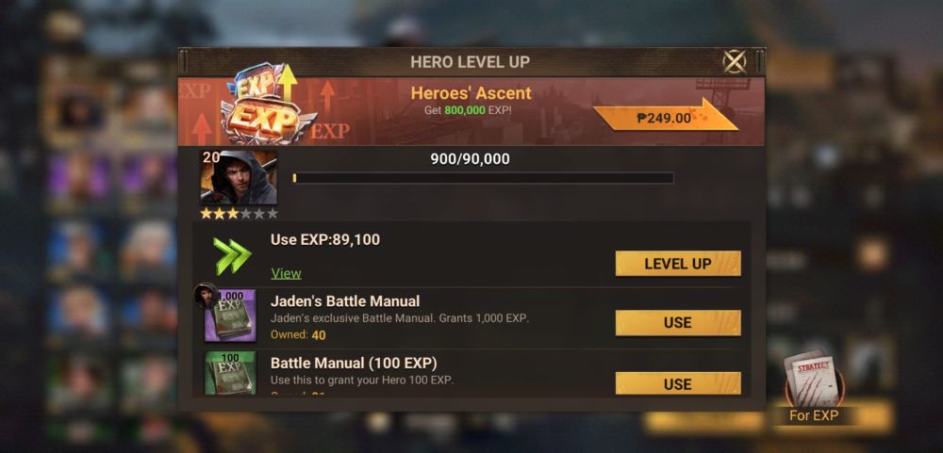Tap the small Jaden face badge

[205, 295]
